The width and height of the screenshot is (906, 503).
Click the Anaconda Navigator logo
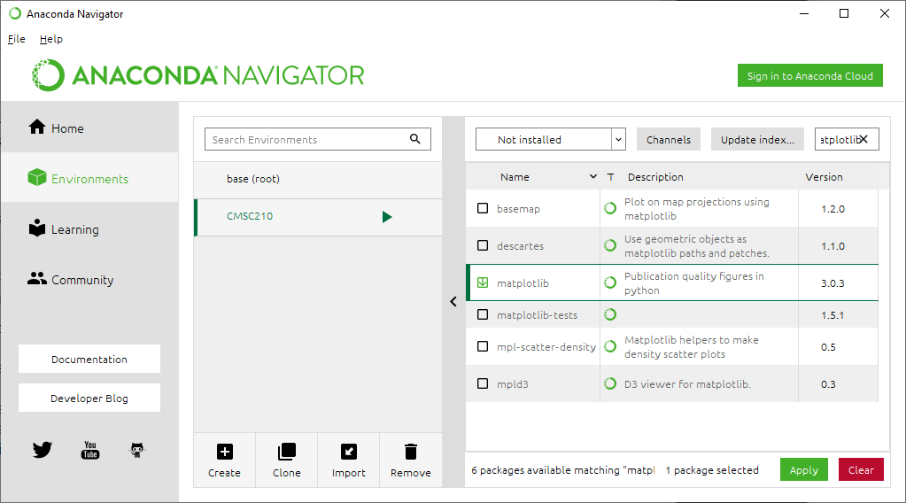pyautogui.click(x=197, y=75)
